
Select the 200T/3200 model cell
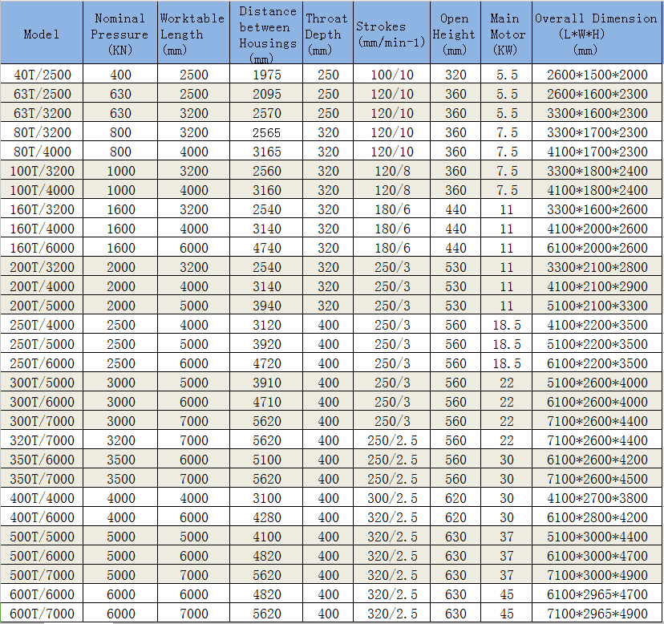coord(43,267)
